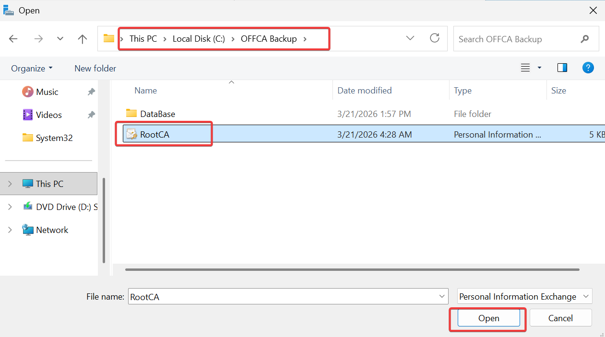The height and width of the screenshot is (337, 605).
Task: Select the RootCA certificate file
Action: coord(154,135)
